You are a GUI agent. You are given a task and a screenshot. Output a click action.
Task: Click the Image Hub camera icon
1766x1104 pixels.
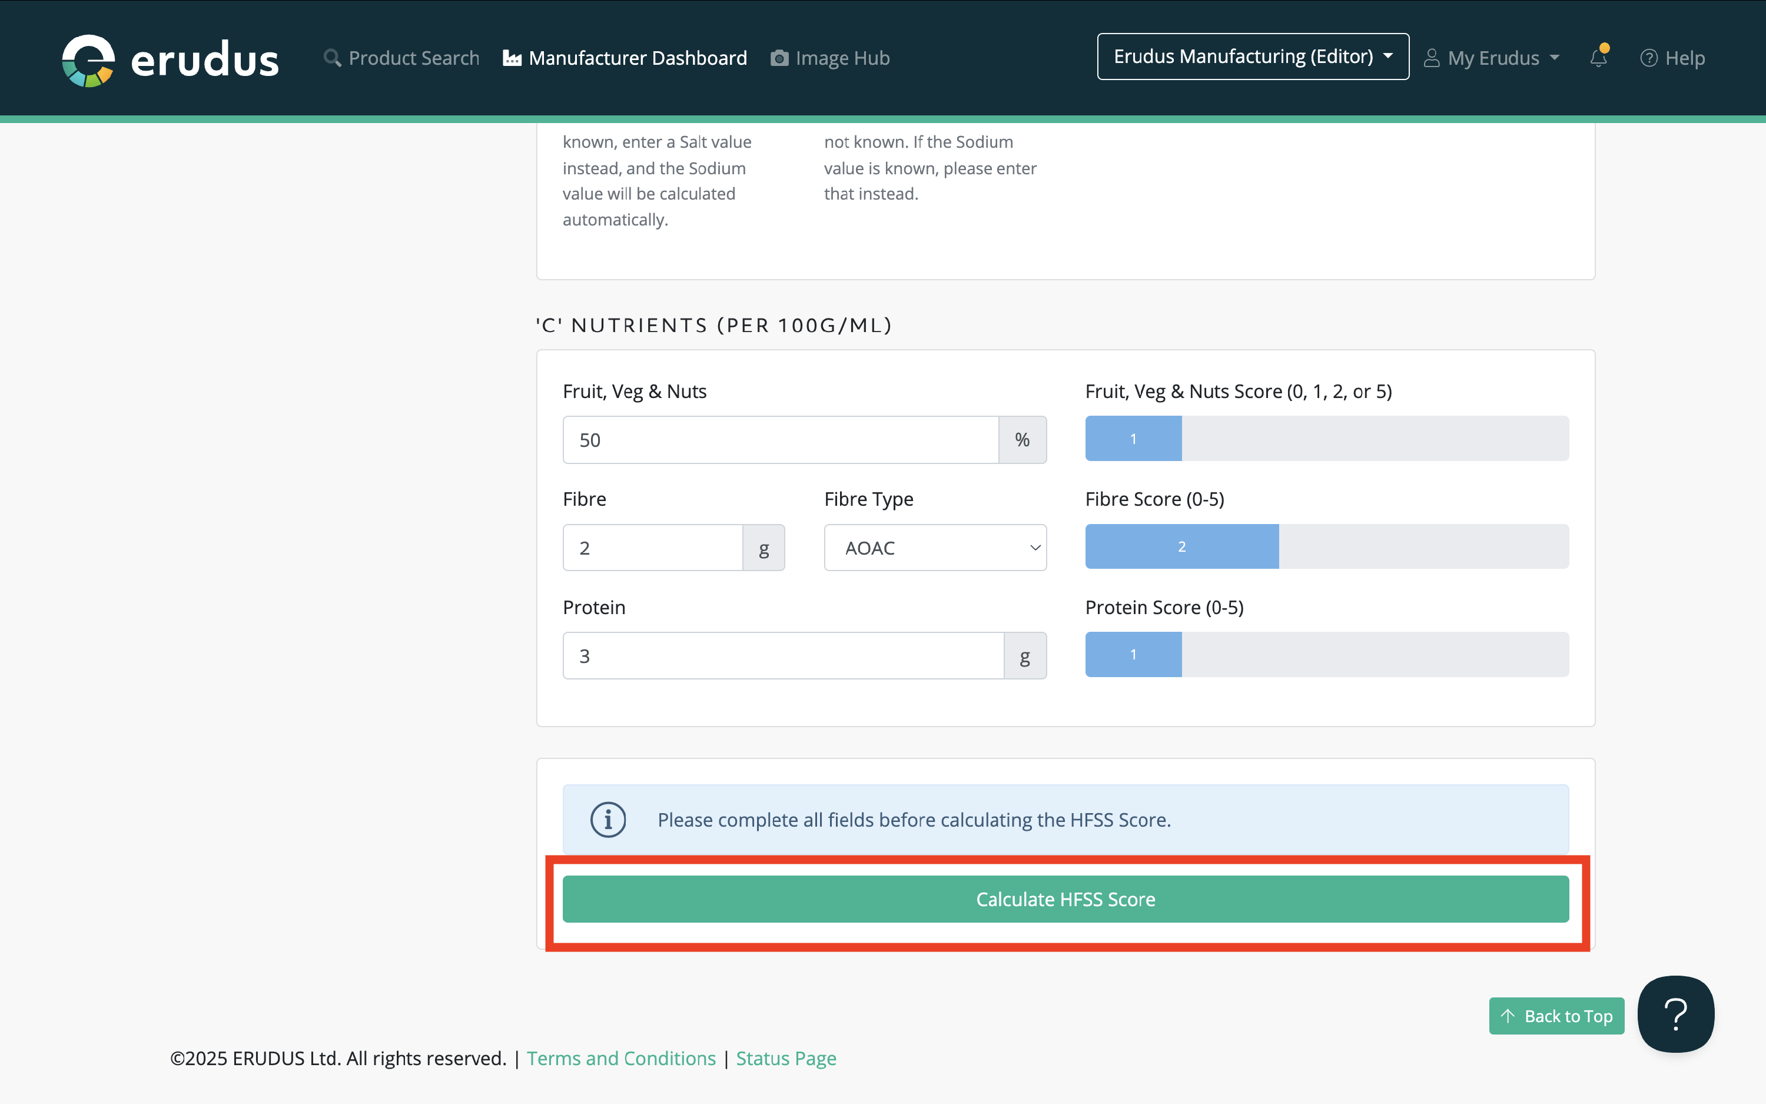point(779,58)
